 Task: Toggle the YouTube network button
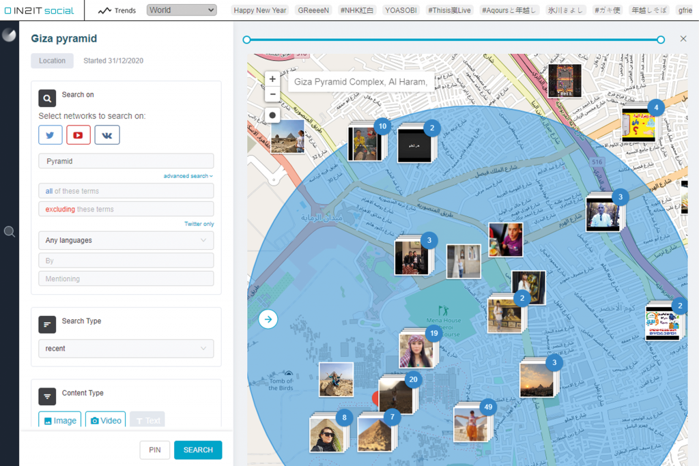(x=79, y=135)
